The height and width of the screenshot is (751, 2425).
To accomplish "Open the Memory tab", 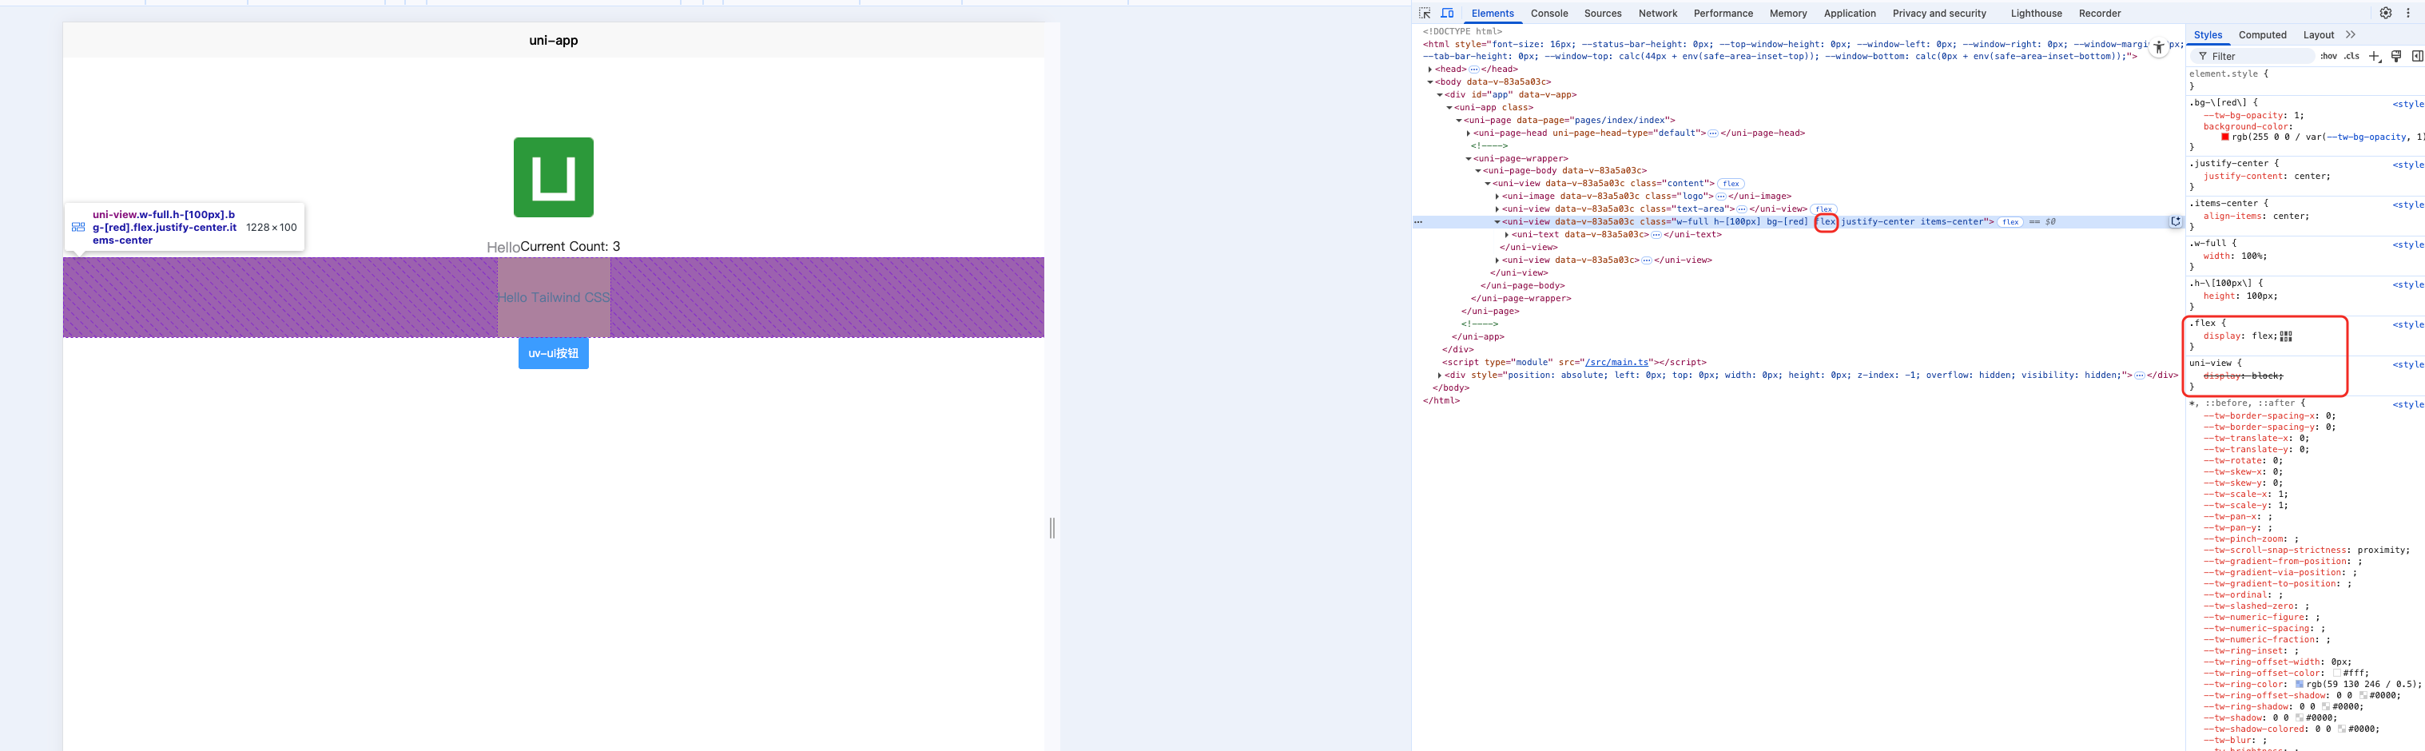I will pyautogui.click(x=1787, y=13).
